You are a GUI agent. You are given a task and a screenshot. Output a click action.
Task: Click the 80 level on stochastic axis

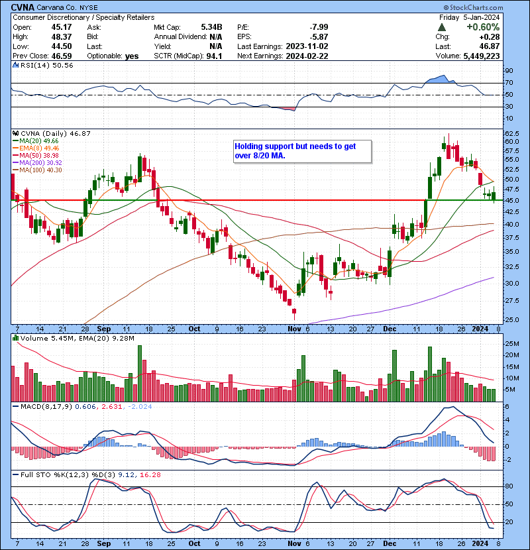509,486
